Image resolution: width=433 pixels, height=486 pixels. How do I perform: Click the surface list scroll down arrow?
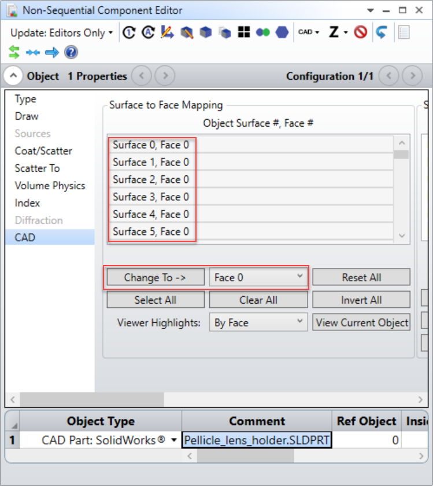[402, 235]
